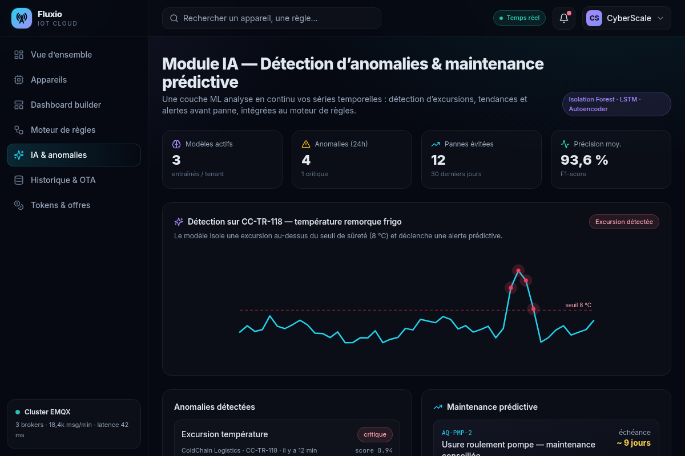Viewport: 685px width, 456px height.
Task: Click the IA & anomalies sparkle icon
Action: click(19, 155)
